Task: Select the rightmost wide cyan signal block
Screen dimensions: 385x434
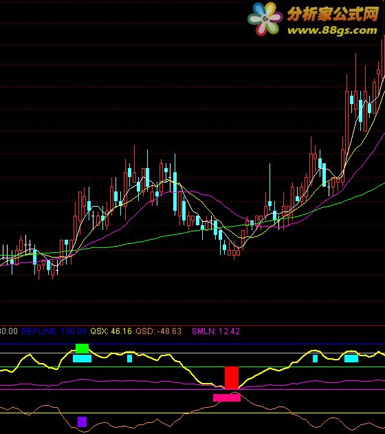Action: (351, 359)
